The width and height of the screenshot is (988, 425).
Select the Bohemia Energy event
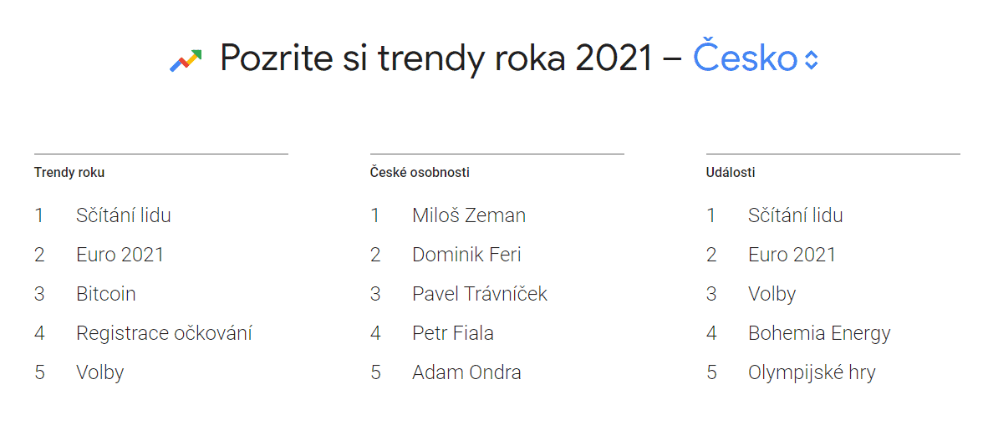(x=819, y=333)
